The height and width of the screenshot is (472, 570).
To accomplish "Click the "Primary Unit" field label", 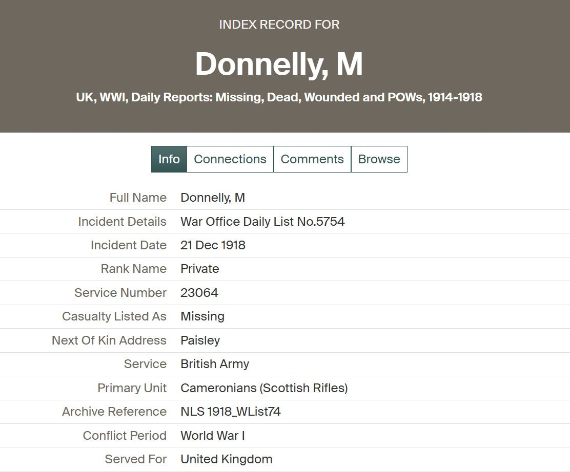I will 132,388.
